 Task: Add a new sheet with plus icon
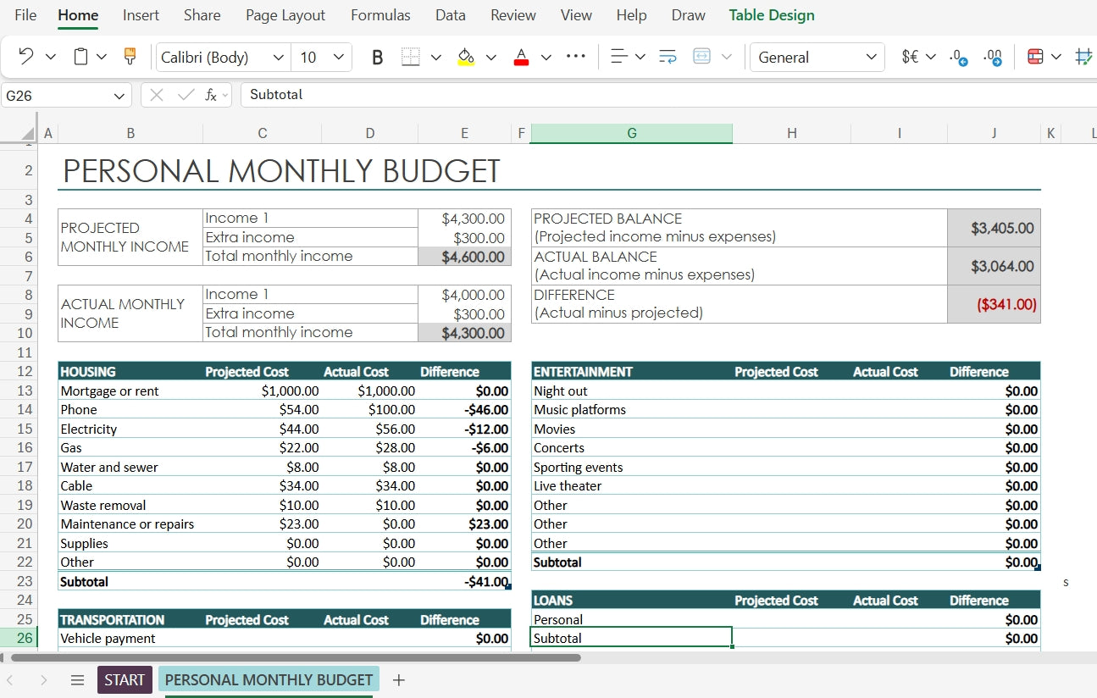(x=399, y=680)
